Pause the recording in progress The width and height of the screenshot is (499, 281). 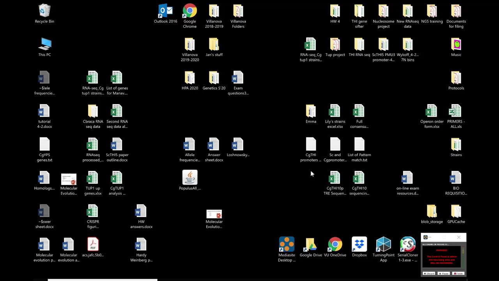[x=443, y=274]
